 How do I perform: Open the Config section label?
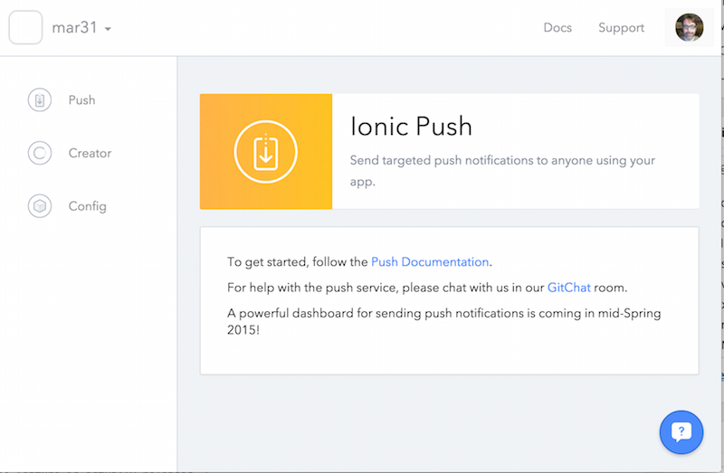click(x=87, y=206)
